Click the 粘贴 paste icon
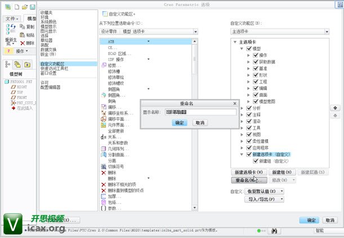This screenshot has height=238, width=344. tap(22, 35)
